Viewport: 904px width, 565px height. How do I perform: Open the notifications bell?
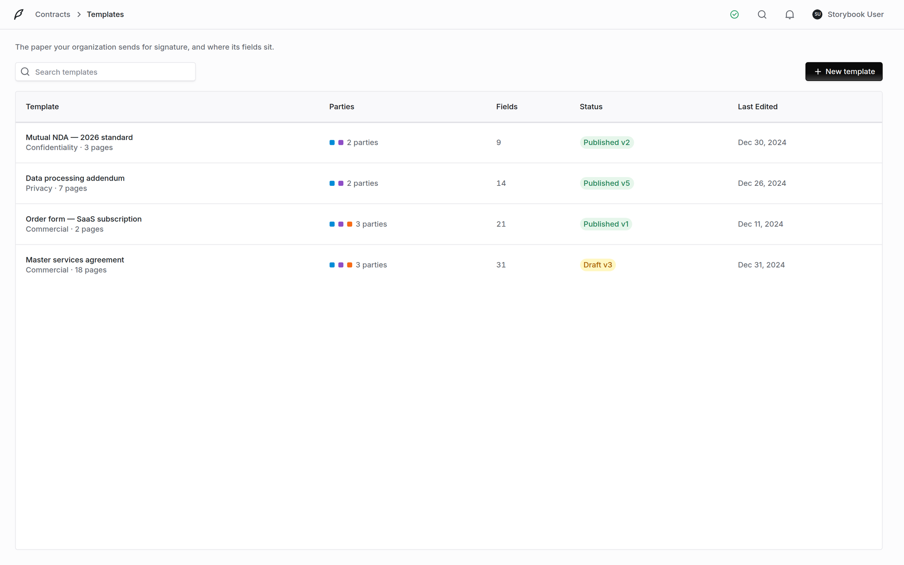(790, 15)
